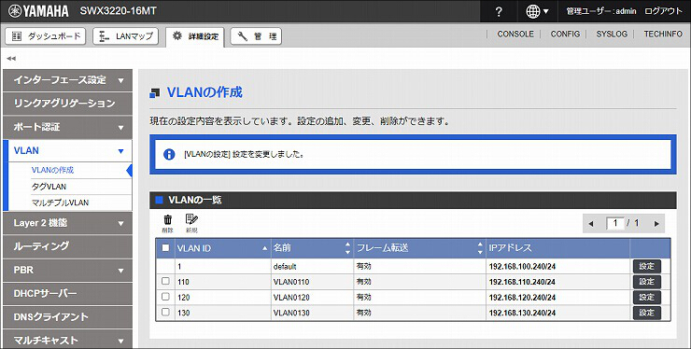The image size is (691, 349).
Task: Open the Routing menu item
Action: [x=67, y=246]
